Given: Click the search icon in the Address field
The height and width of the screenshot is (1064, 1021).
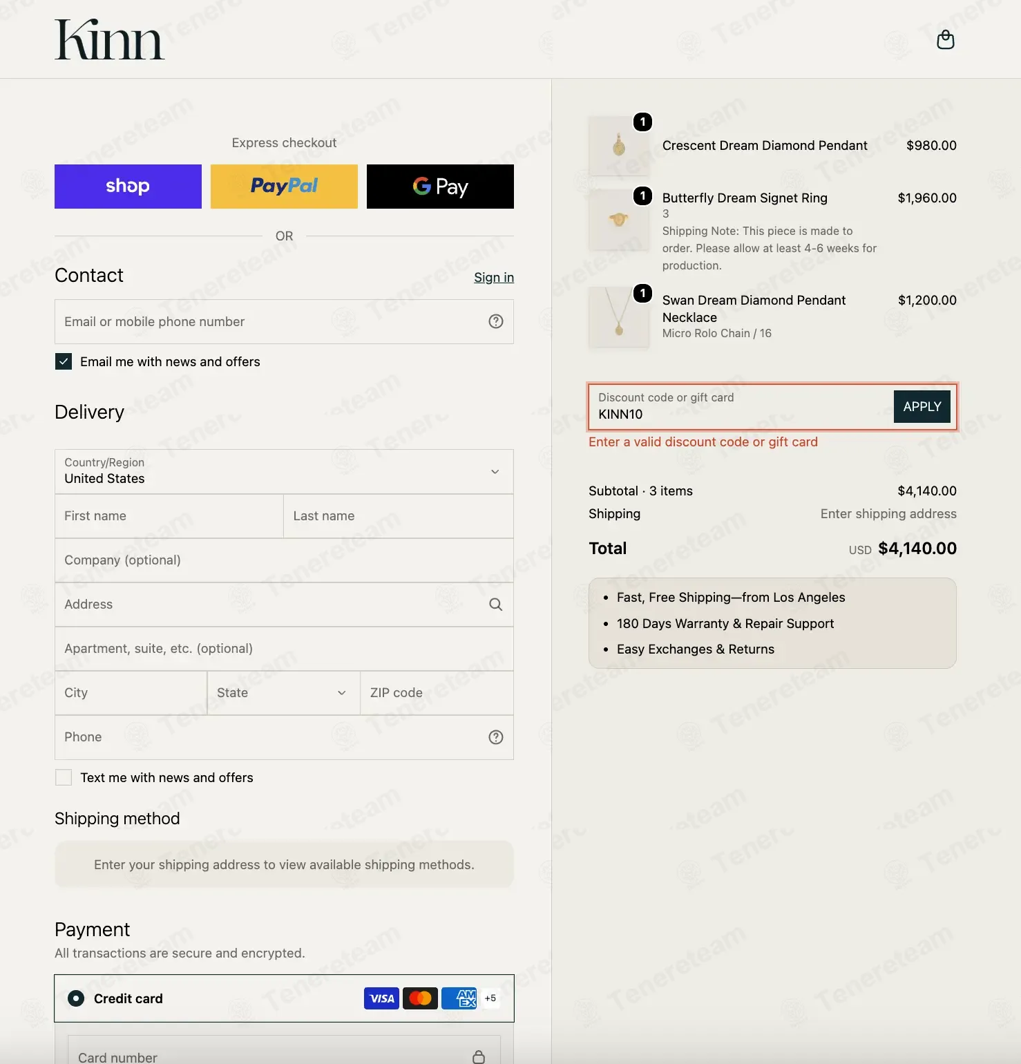Looking at the screenshot, I should tap(496, 605).
